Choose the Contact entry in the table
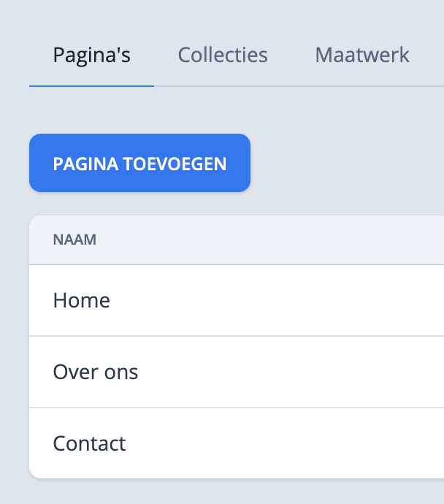The height and width of the screenshot is (504, 444). pyautogui.click(x=89, y=443)
